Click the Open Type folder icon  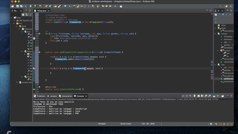[55, 6]
